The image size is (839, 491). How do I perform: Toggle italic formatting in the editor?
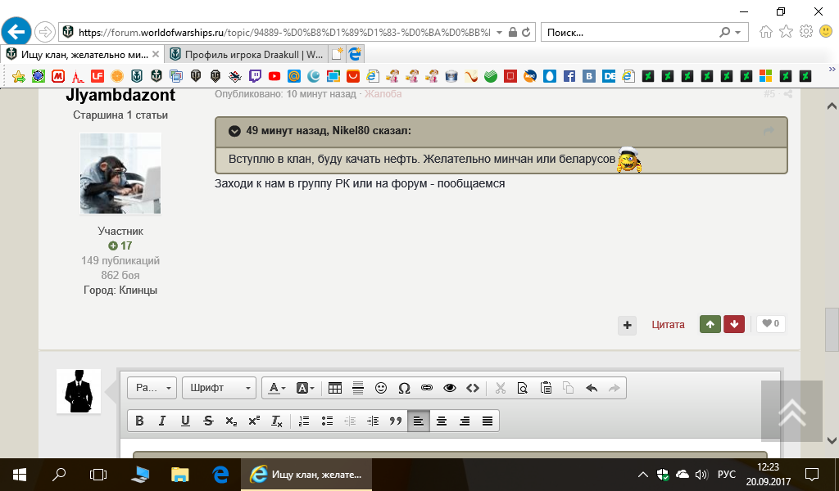point(162,421)
